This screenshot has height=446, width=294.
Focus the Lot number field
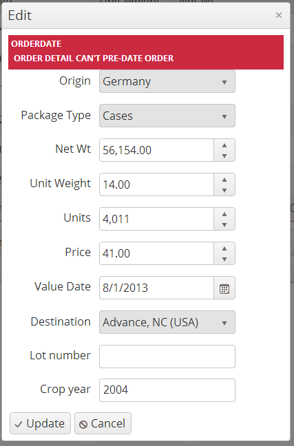click(x=167, y=357)
